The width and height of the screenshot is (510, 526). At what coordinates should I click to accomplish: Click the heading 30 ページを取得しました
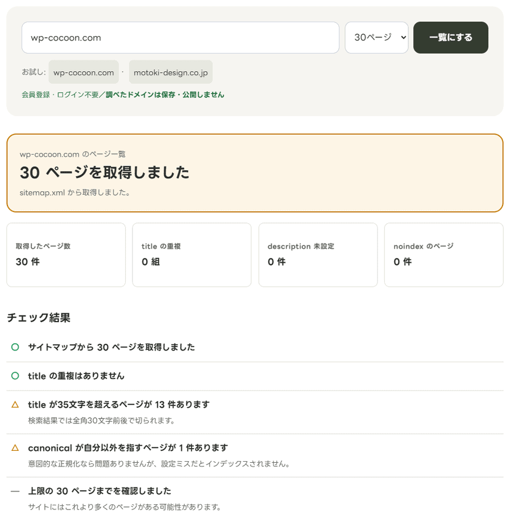point(105,172)
